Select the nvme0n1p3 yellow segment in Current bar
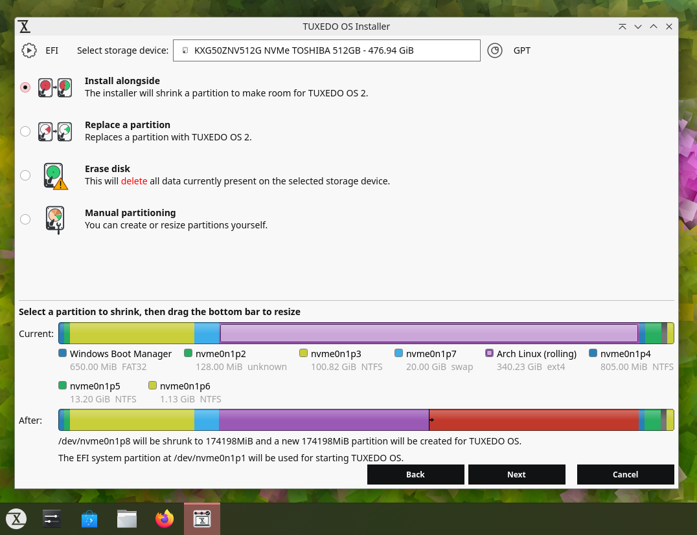Image resolution: width=697 pixels, height=535 pixels. point(132,333)
